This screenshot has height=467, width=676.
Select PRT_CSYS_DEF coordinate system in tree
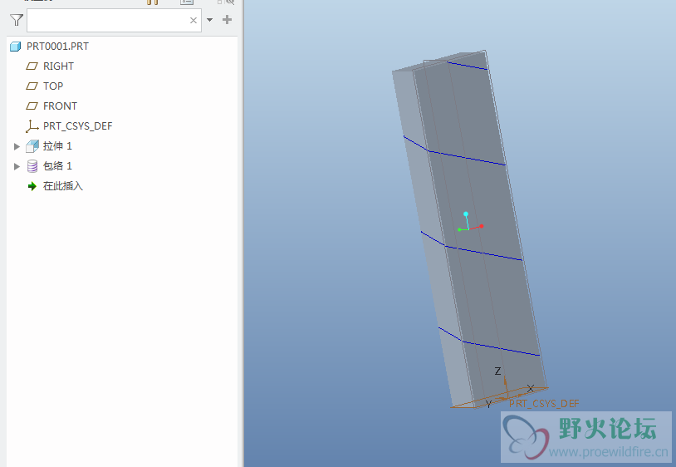[77, 126]
